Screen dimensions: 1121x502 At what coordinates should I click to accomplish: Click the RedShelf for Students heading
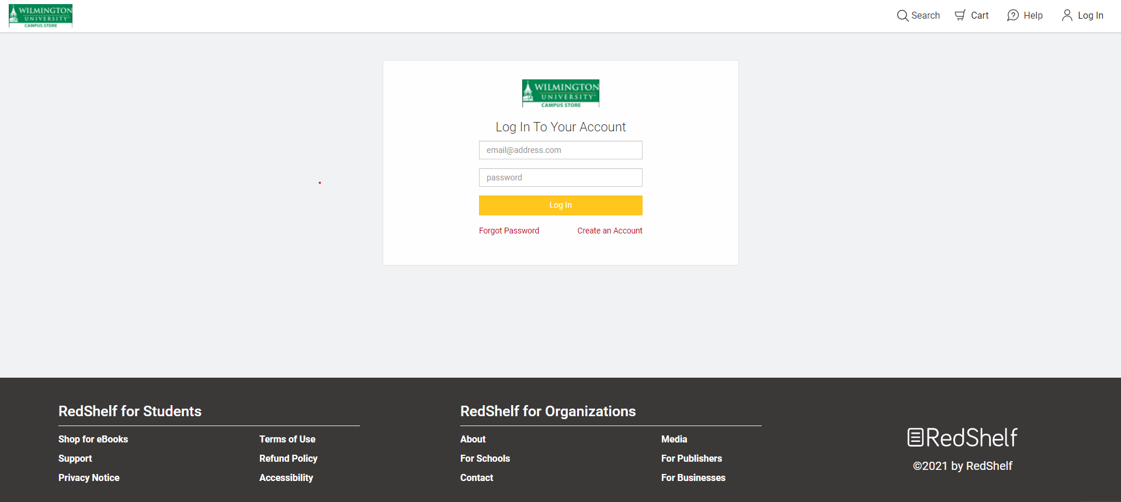pos(130,411)
